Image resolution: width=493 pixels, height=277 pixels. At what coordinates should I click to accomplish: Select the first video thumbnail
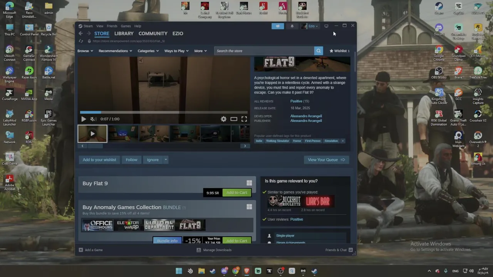coord(92,134)
